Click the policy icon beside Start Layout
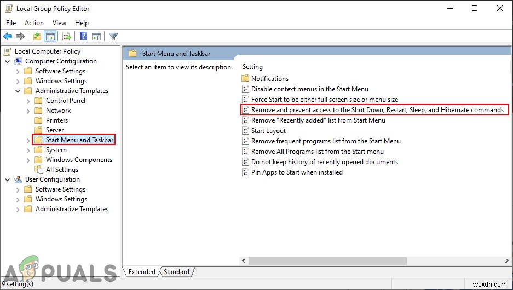The height and width of the screenshot is (290, 513). pyautogui.click(x=245, y=131)
